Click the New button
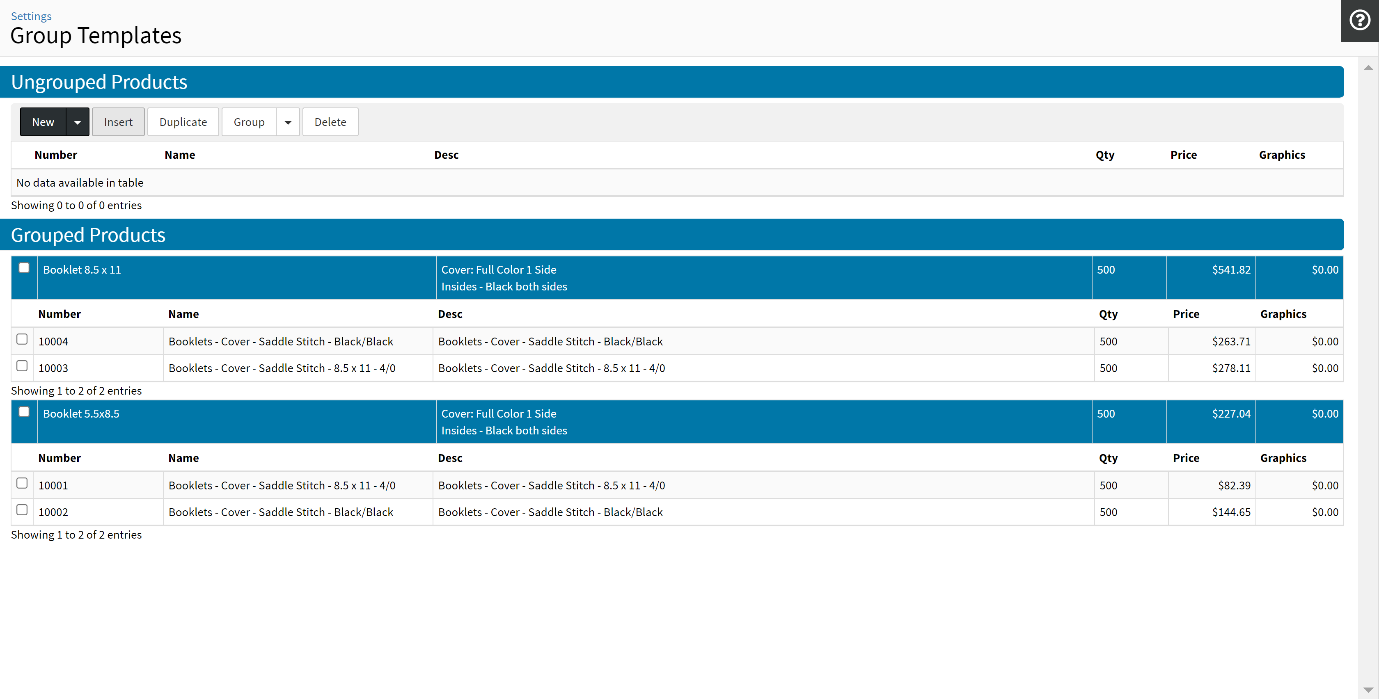Image resolution: width=1379 pixels, height=699 pixels. pyautogui.click(x=43, y=122)
